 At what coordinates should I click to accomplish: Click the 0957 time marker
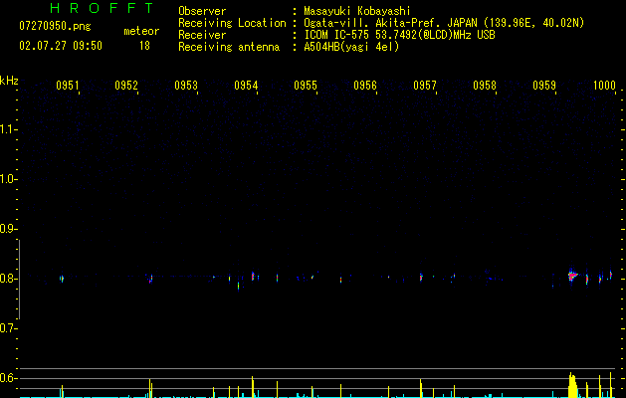point(424,86)
